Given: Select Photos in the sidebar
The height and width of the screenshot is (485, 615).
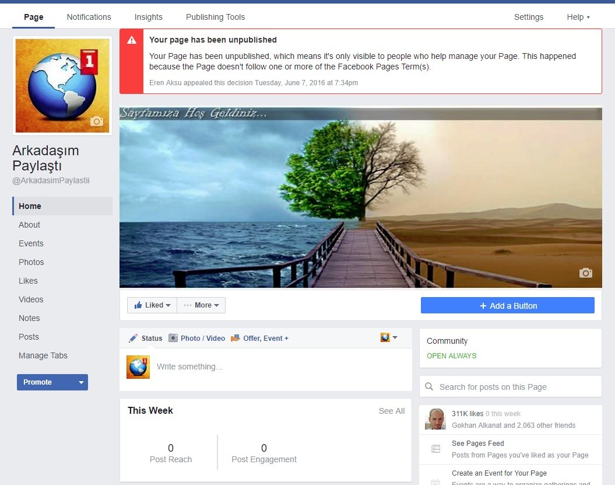Looking at the screenshot, I should coord(31,262).
